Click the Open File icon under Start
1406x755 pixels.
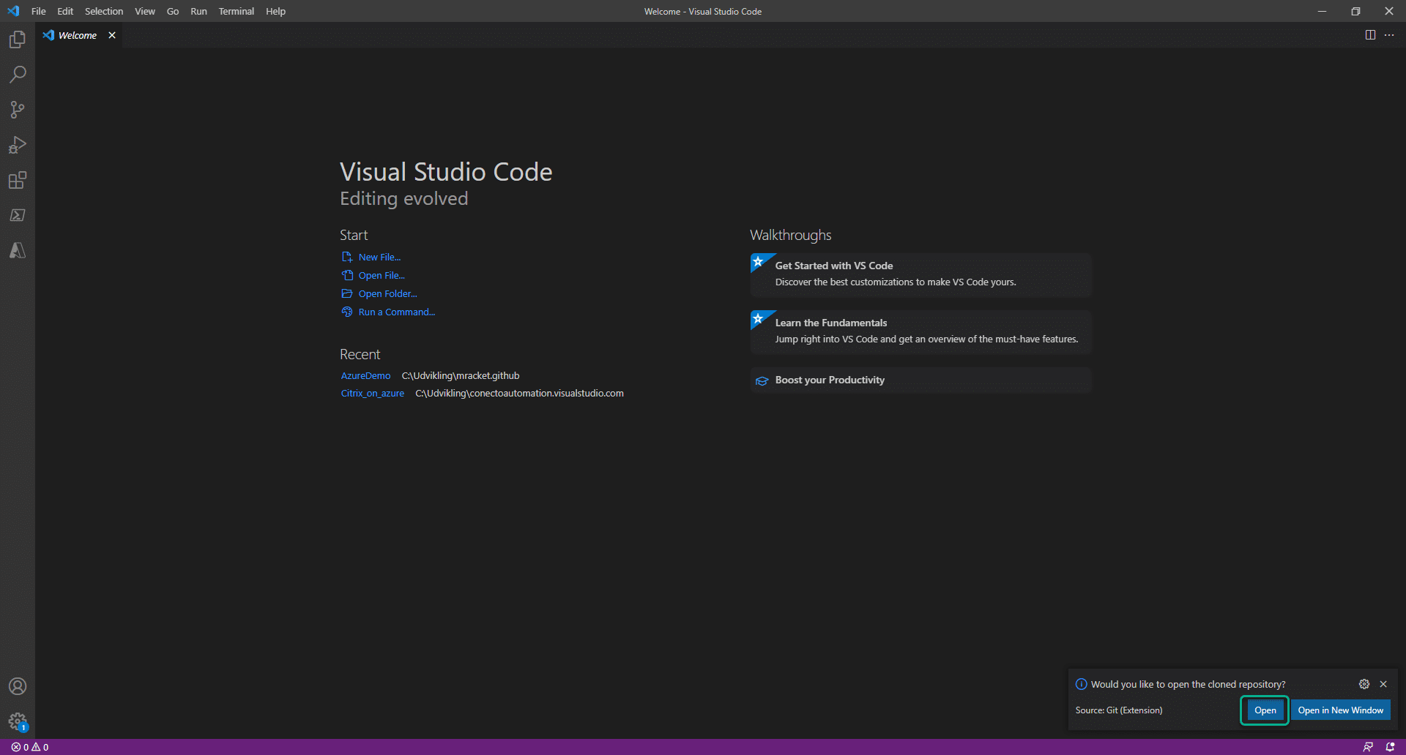coord(347,275)
